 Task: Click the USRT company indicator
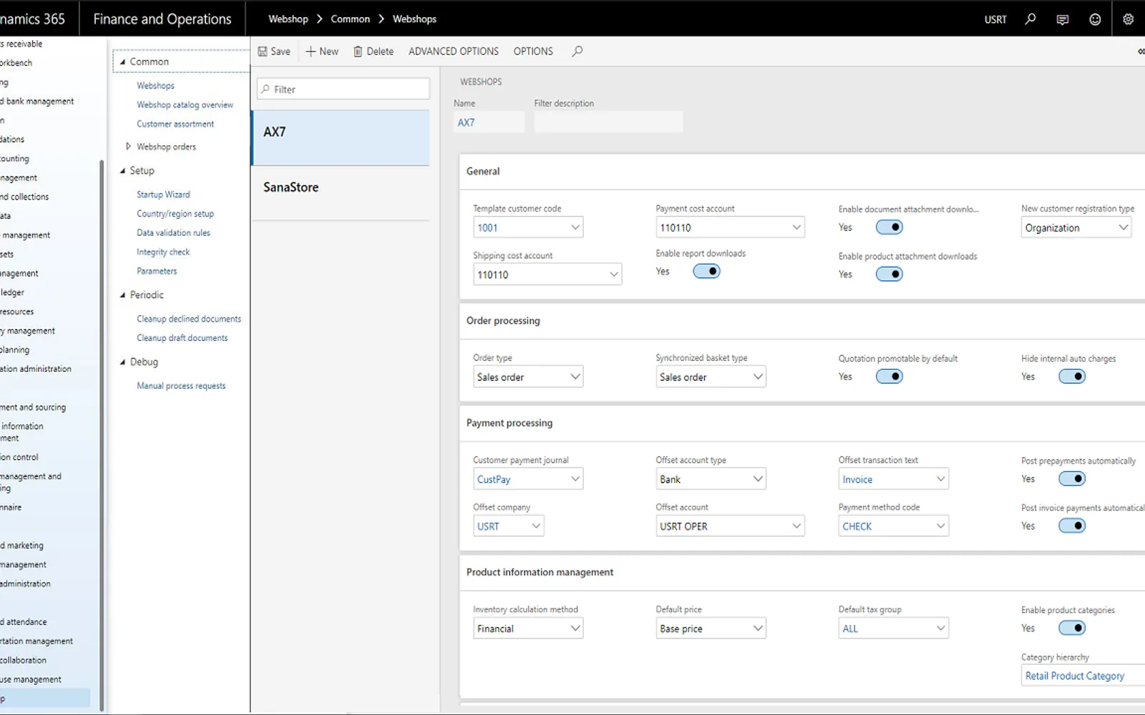coord(995,19)
